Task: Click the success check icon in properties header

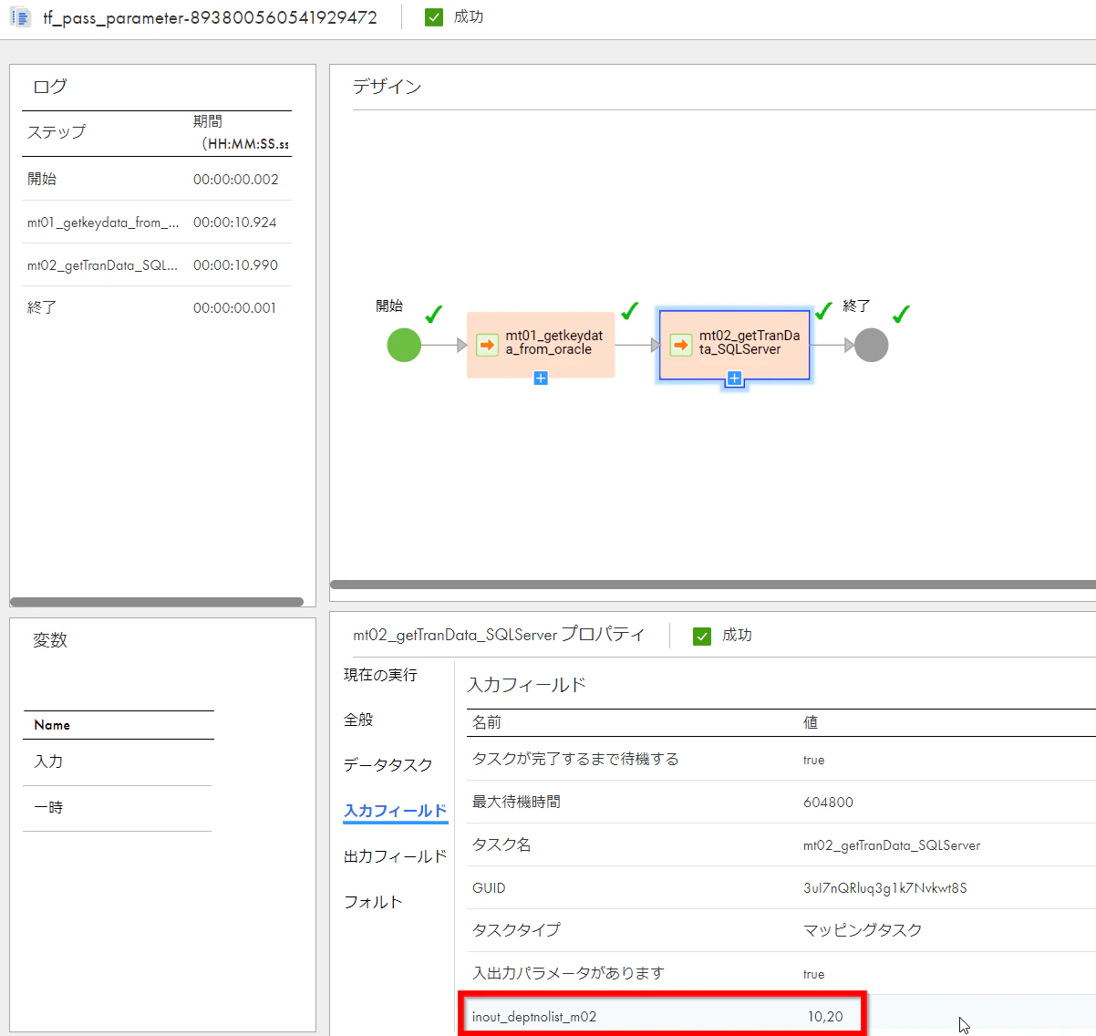Action: click(x=702, y=636)
